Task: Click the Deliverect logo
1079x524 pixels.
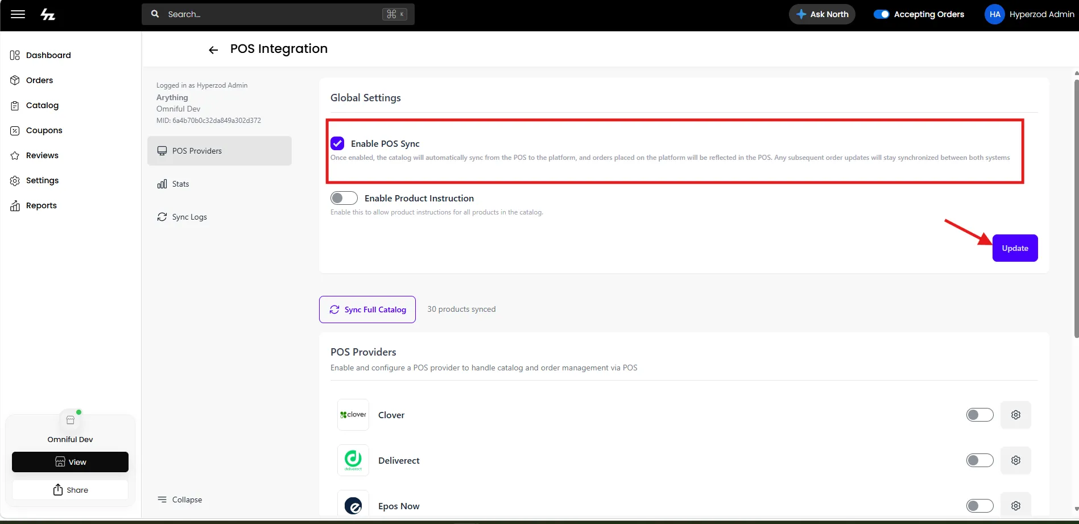Action: tap(353, 460)
